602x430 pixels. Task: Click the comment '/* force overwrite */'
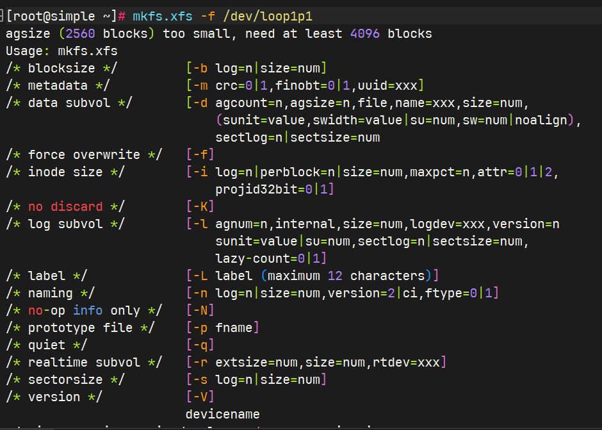click(84, 155)
